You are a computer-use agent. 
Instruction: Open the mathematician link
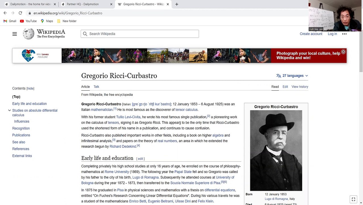tap(102, 110)
